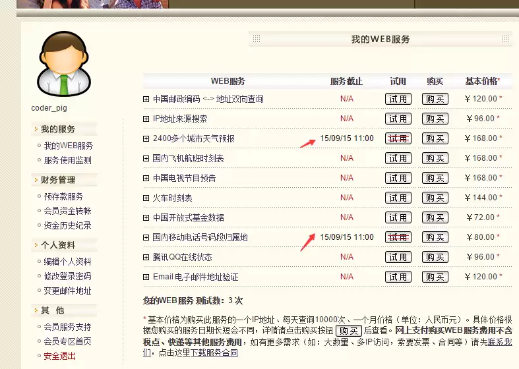Viewport: 519px width, 369px height.
Task: Expand the 火车时刻表 row plus icon
Action: (146, 198)
